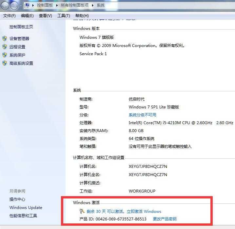This screenshot has width=235, height=229.
Task: Open 高级系统设置 link
Action: tap(21, 63)
